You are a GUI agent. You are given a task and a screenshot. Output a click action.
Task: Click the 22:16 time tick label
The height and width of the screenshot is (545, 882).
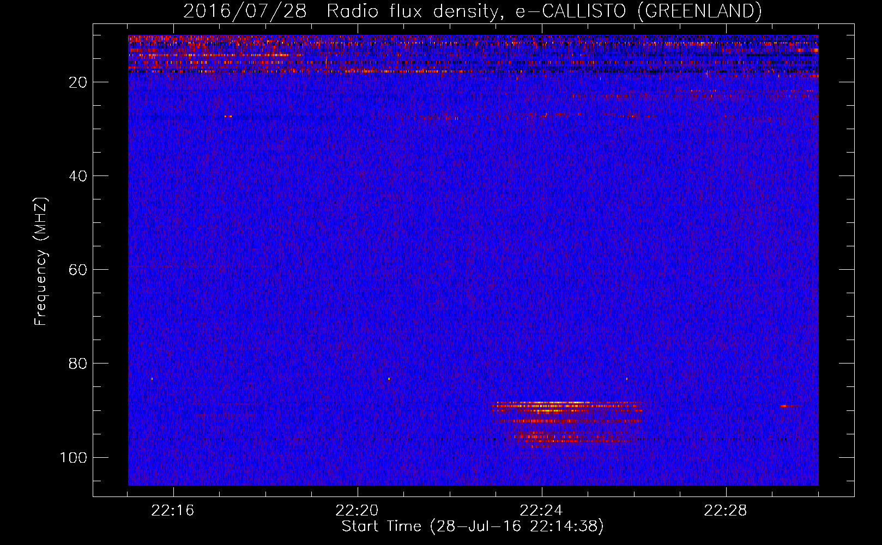173,511
